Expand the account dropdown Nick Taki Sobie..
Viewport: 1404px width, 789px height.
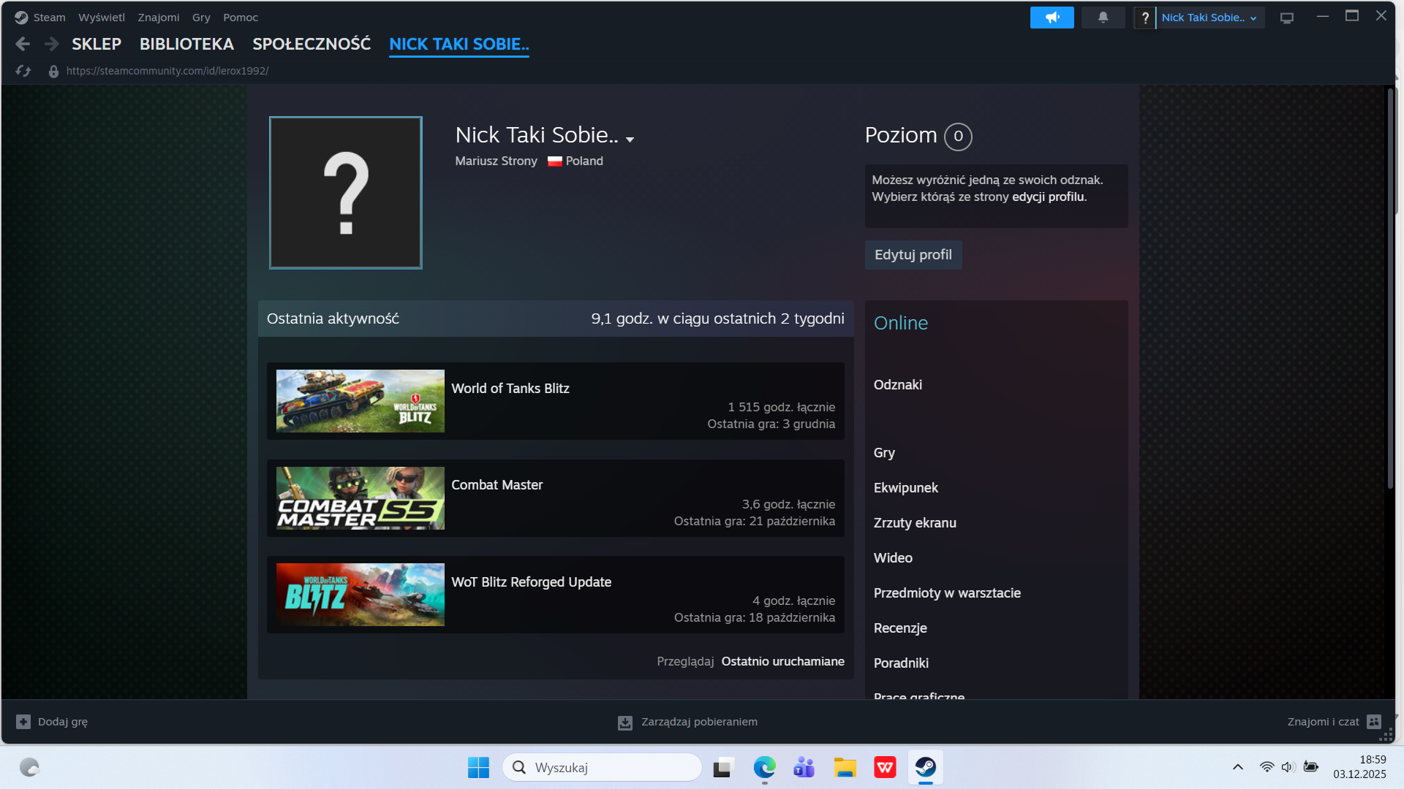point(1208,18)
